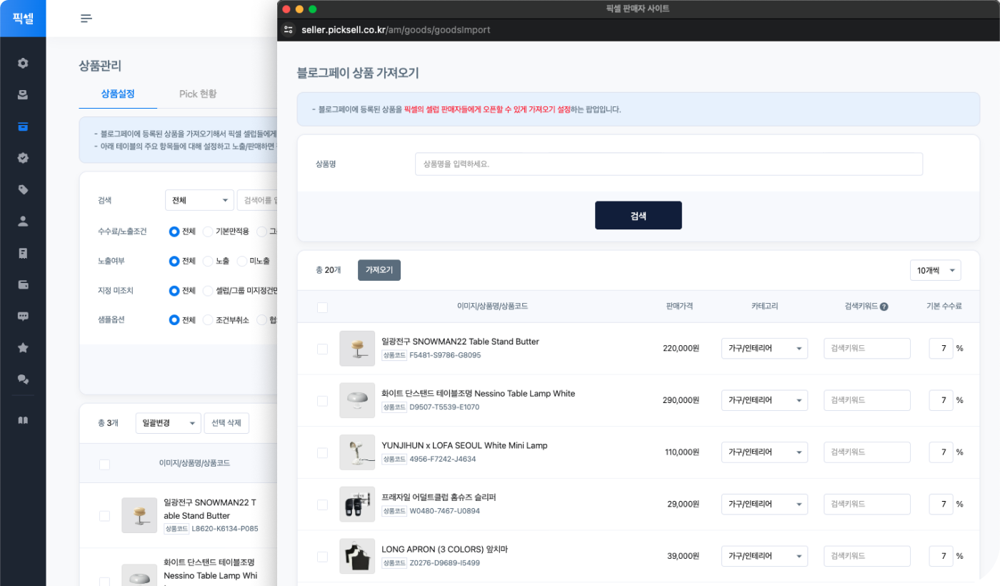This screenshot has height=586, width=1000.
Task: Click product code F5481-S9786-G8095
Action: 445,355
